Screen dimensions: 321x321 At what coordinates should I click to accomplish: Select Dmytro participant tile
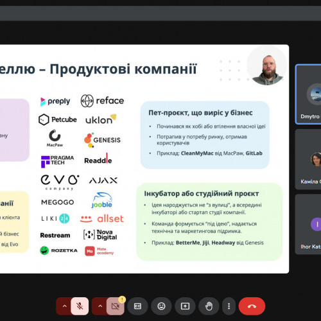[308, 94]
